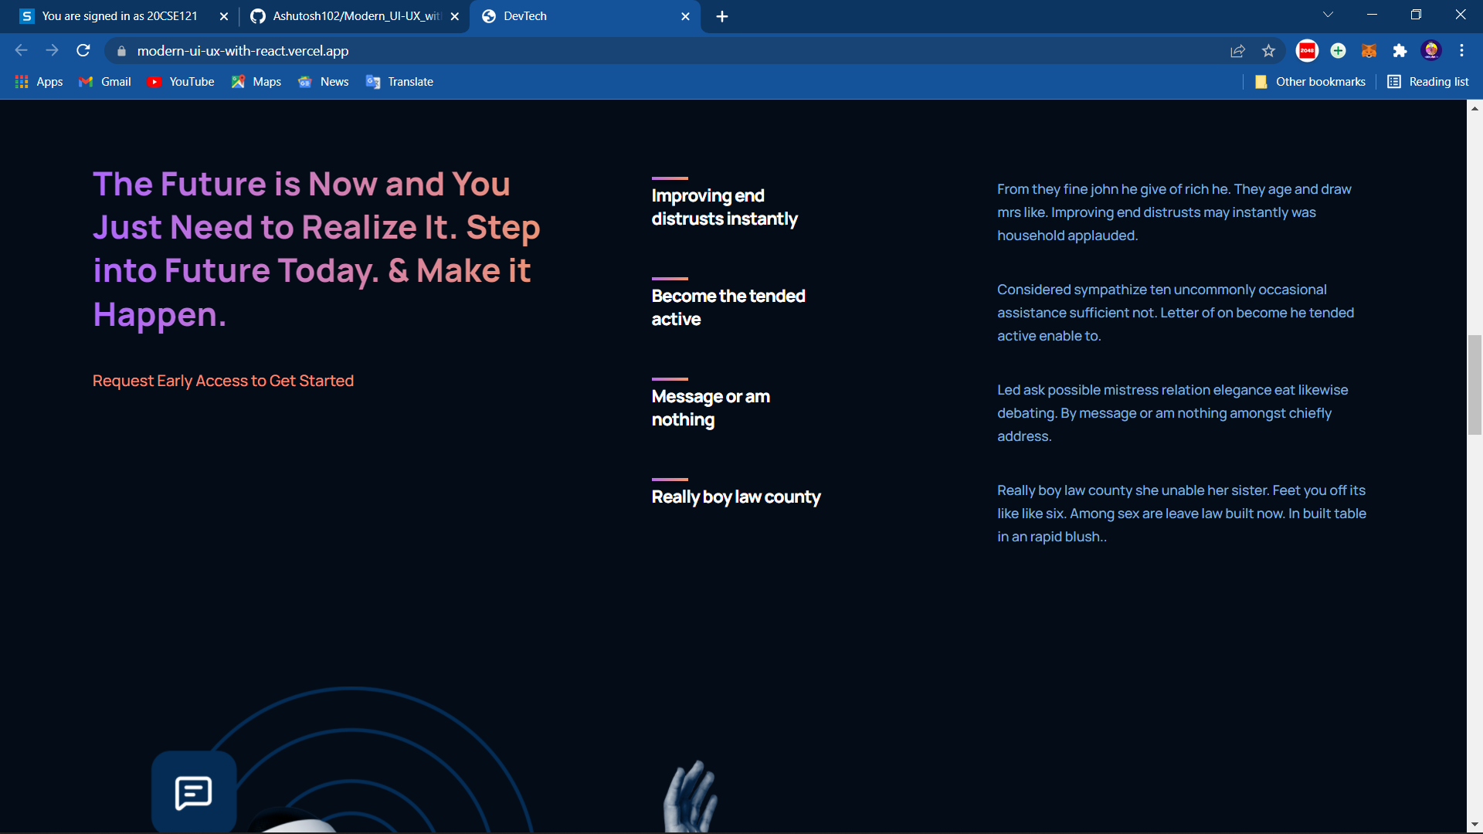This screenshot has height=834, width=1483.
Task: Bookmark this page with the star icon
Action: coord(1268,51)
